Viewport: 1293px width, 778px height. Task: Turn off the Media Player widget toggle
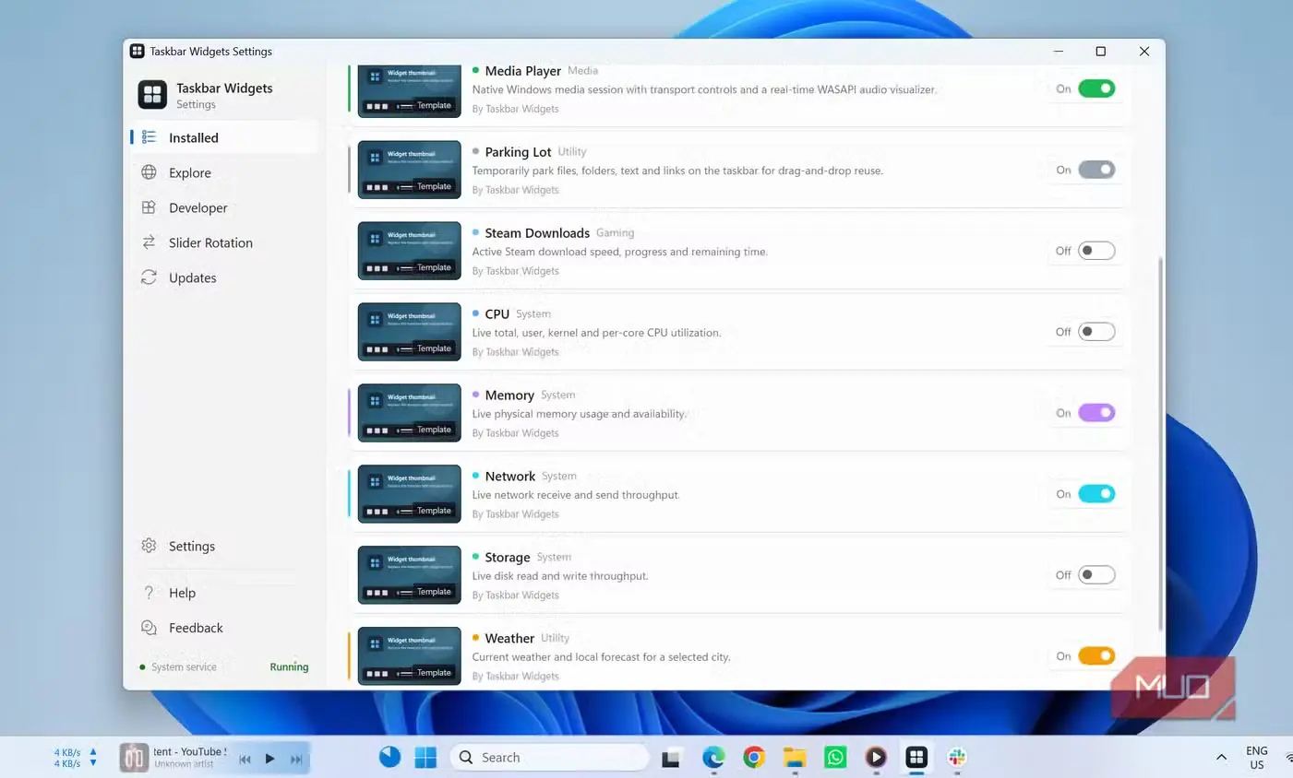tap(1096, 88)
